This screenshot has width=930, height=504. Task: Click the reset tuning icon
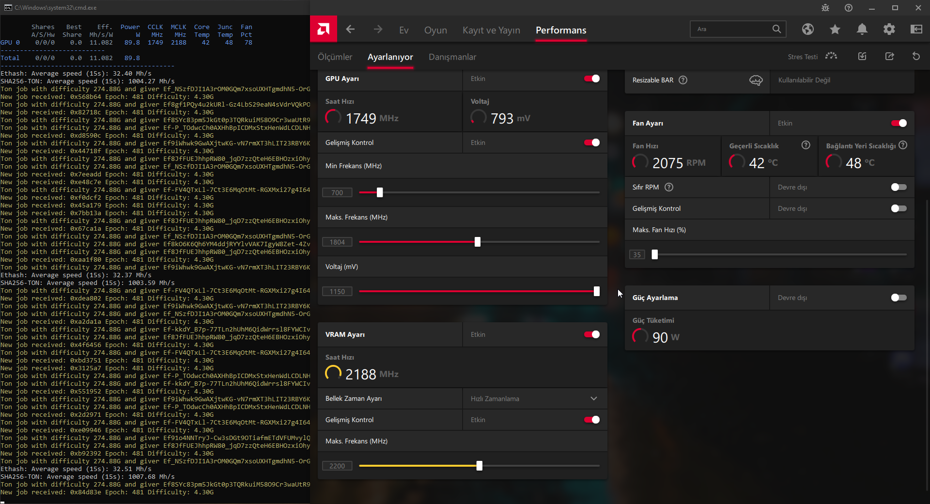916,56
